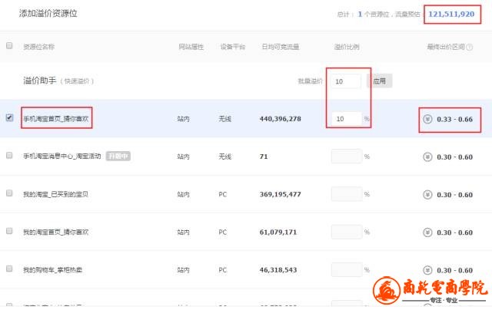Click the 溢价比例 column header
Screen dimensions: 492x310
347,47
